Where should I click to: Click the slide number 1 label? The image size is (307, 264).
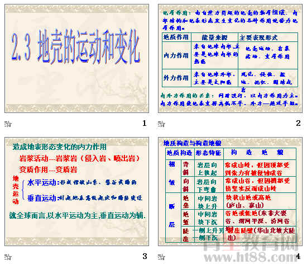click(145, 123)
